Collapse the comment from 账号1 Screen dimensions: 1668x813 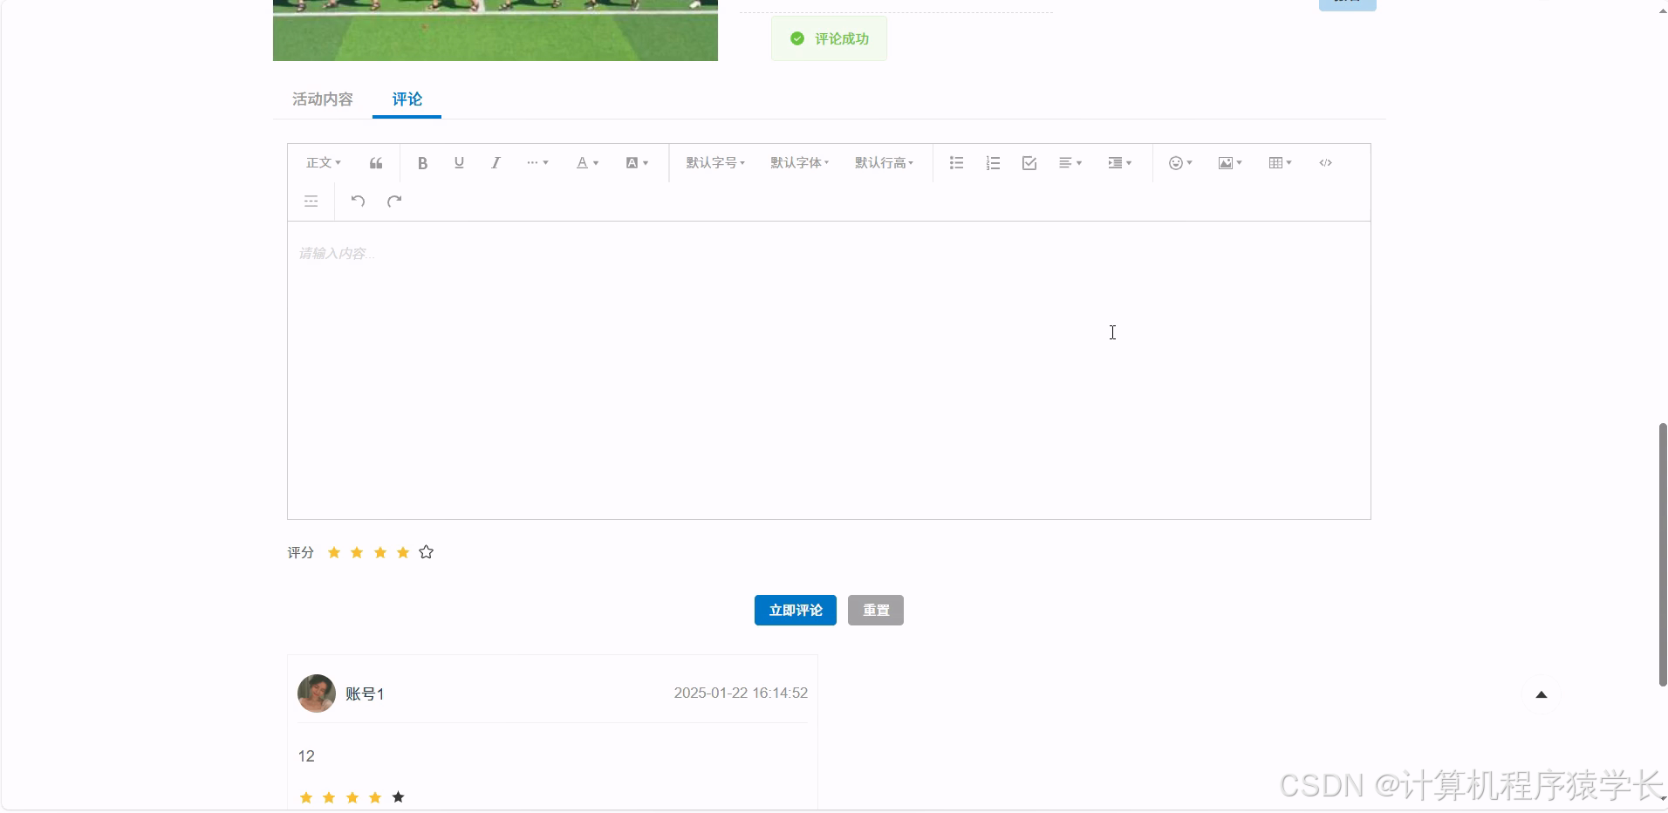tap(1542, 693)
